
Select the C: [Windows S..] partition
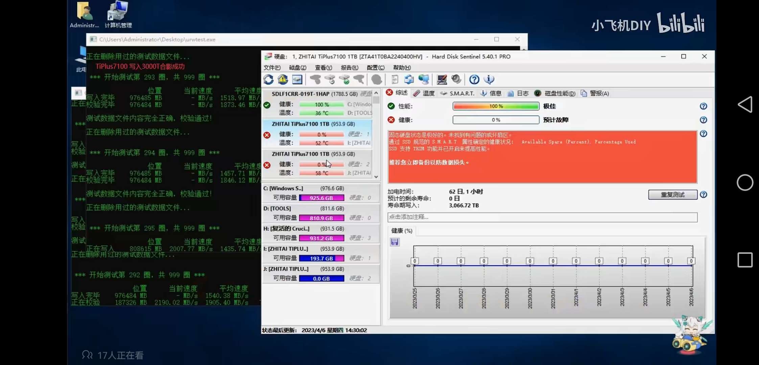tap(321, 193)
